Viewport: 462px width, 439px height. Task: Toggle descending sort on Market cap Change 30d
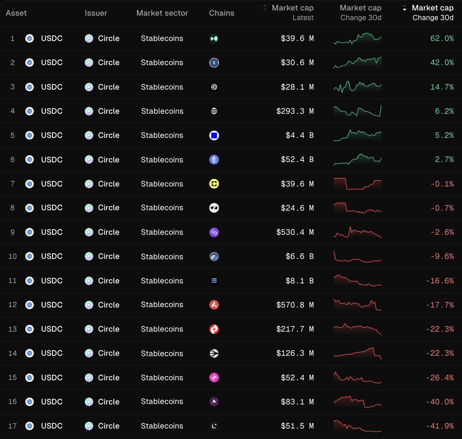click(404, 8)
